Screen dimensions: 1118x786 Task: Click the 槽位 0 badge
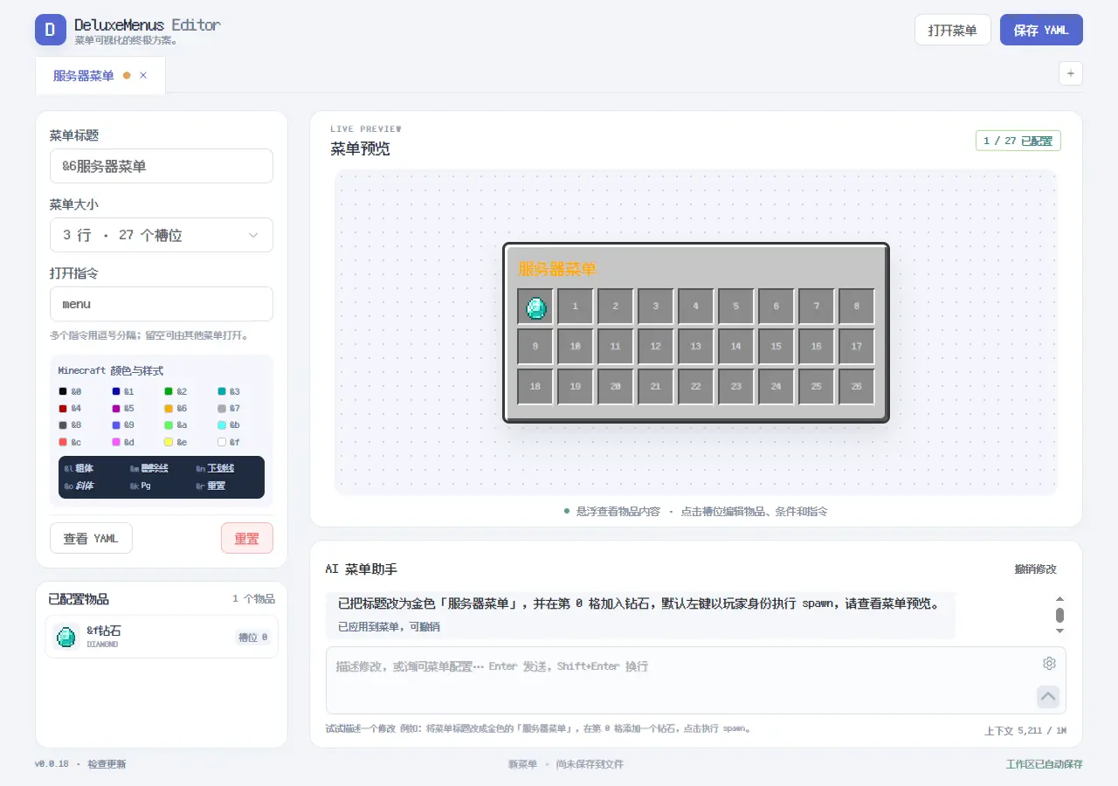pos(252,638)
